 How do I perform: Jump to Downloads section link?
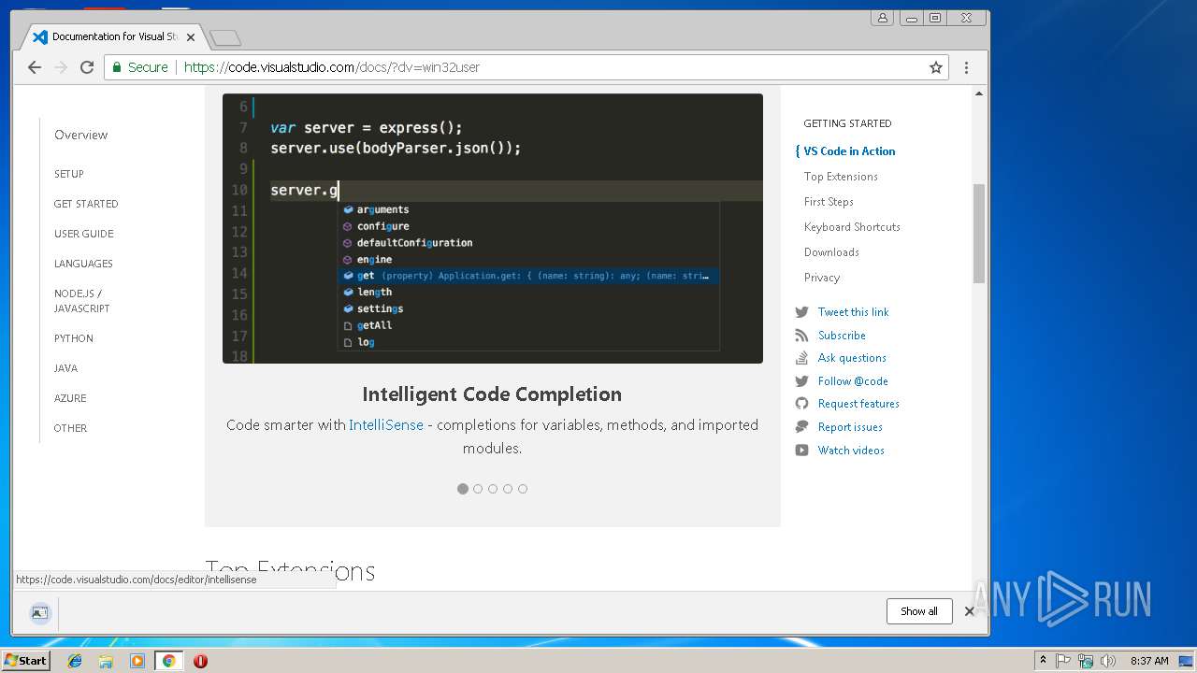(831, 252)
